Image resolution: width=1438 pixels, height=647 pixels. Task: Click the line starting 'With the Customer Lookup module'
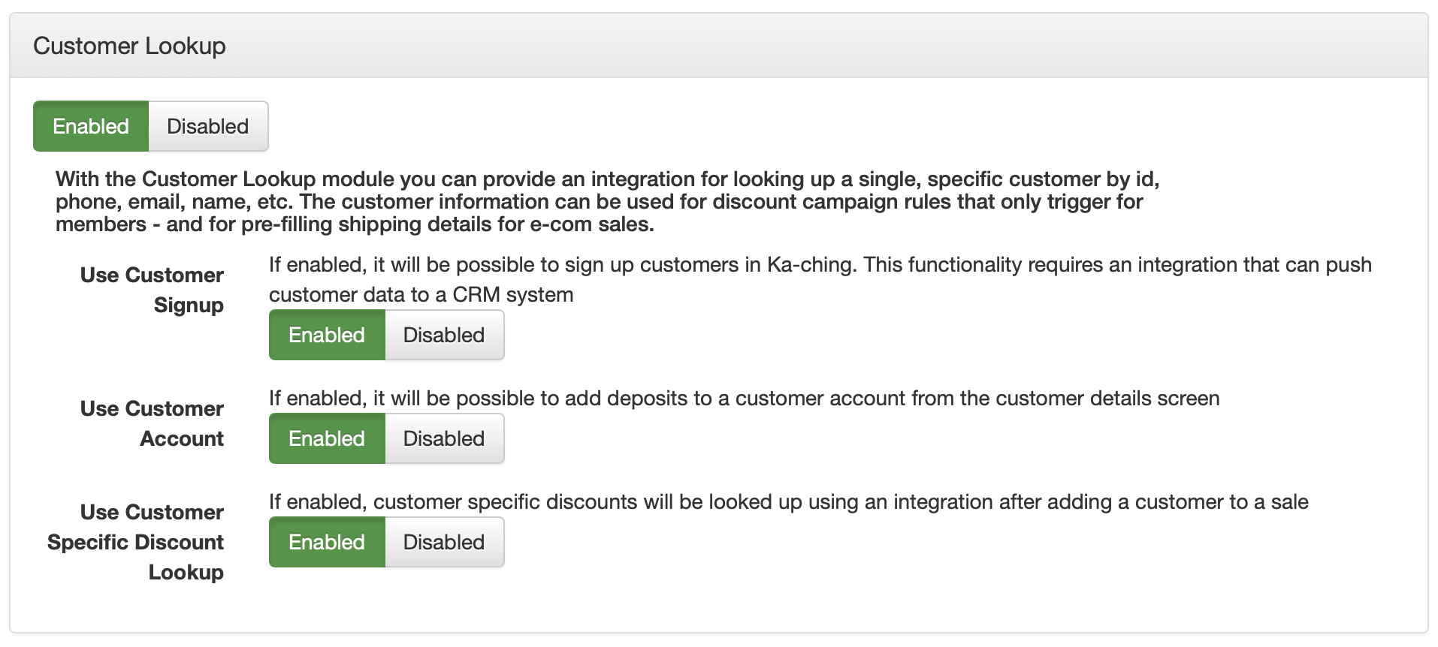[x=607, y=179]
